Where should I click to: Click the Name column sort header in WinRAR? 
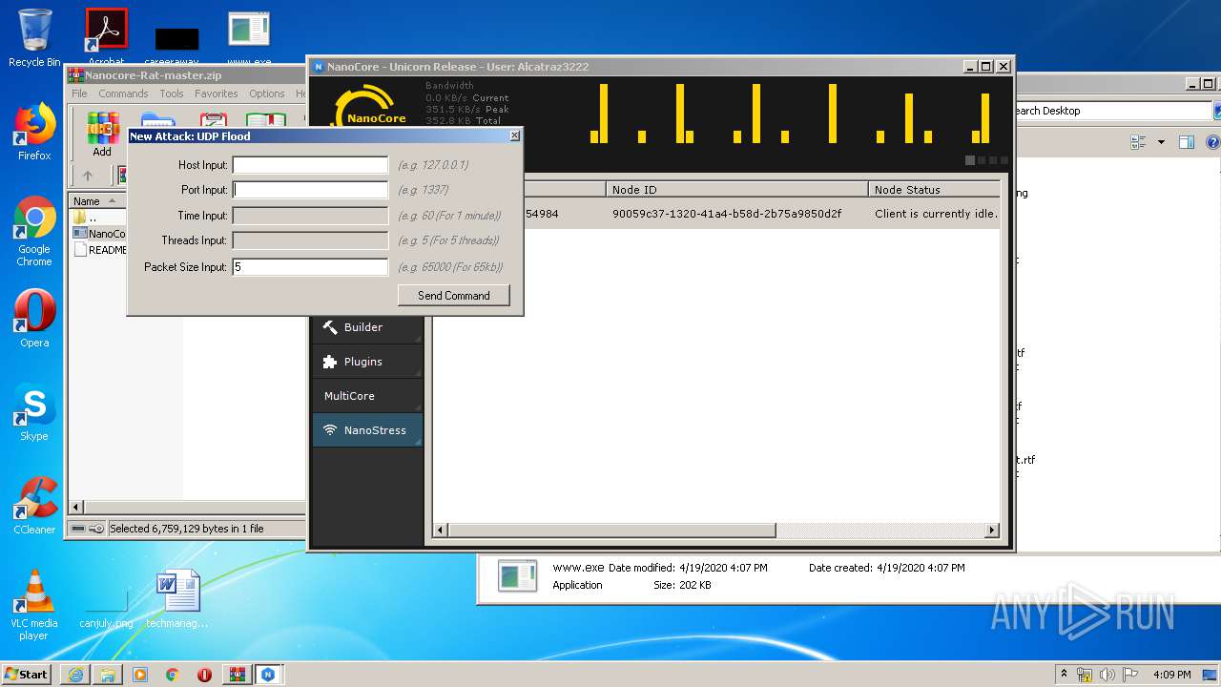click(96, 200)
